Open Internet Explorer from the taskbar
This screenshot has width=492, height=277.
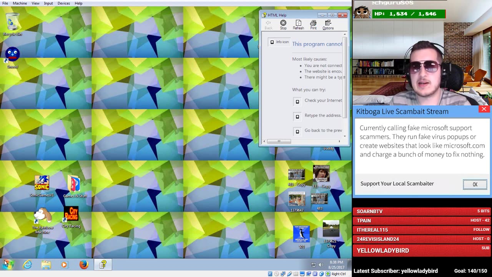[x=27, y=264]
